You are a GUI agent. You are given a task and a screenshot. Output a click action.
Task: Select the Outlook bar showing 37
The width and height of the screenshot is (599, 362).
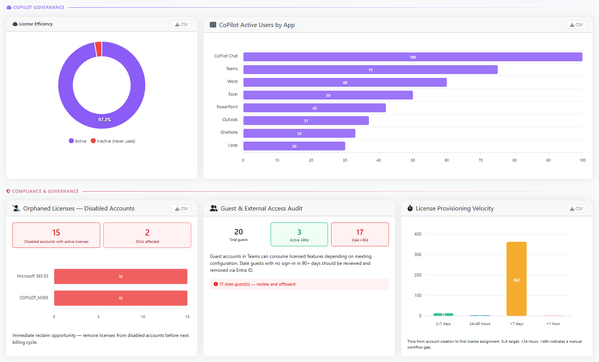tap(306, 121)
